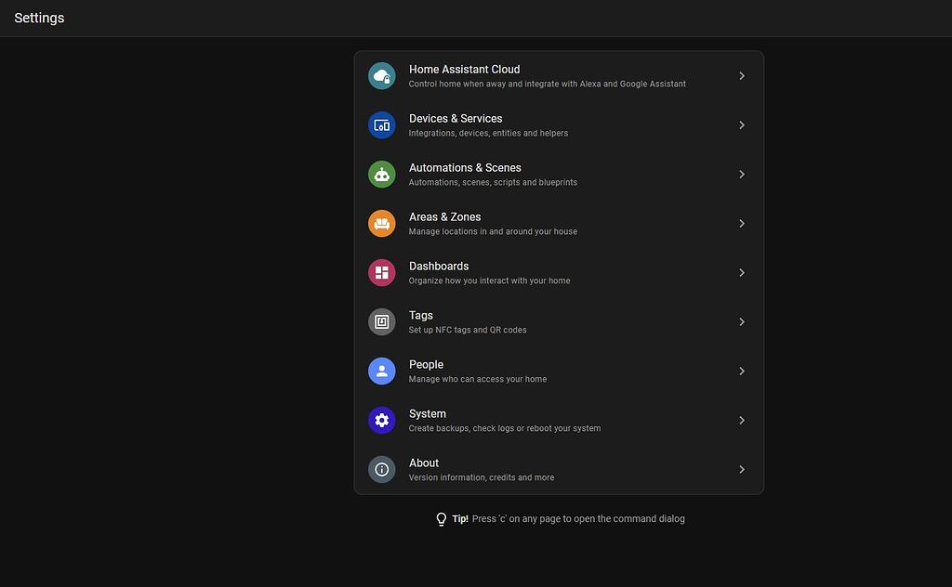The image size is (952, 587).
Task: Open Tags to set up NFC tags
Action: pos(558,321)
